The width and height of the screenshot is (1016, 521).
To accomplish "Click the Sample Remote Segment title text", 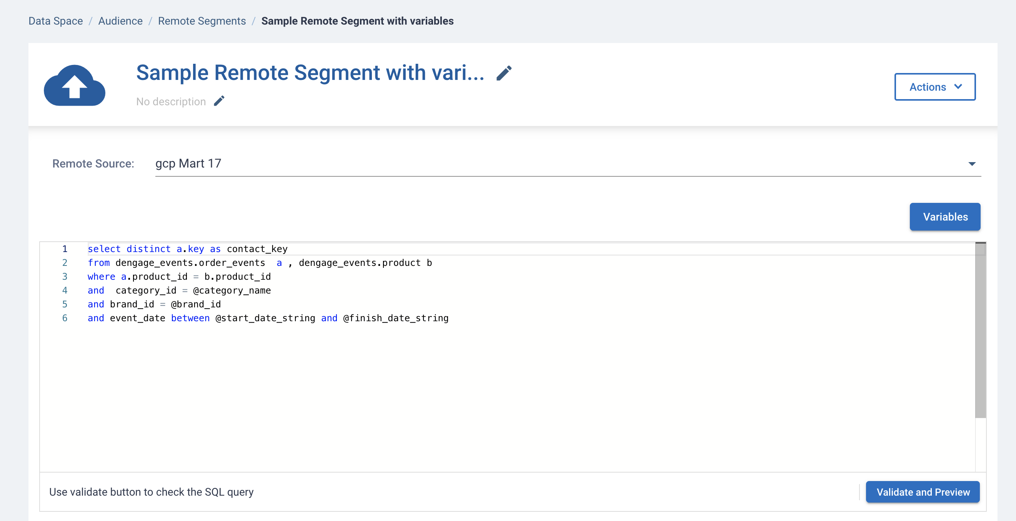I will point(310,73).
